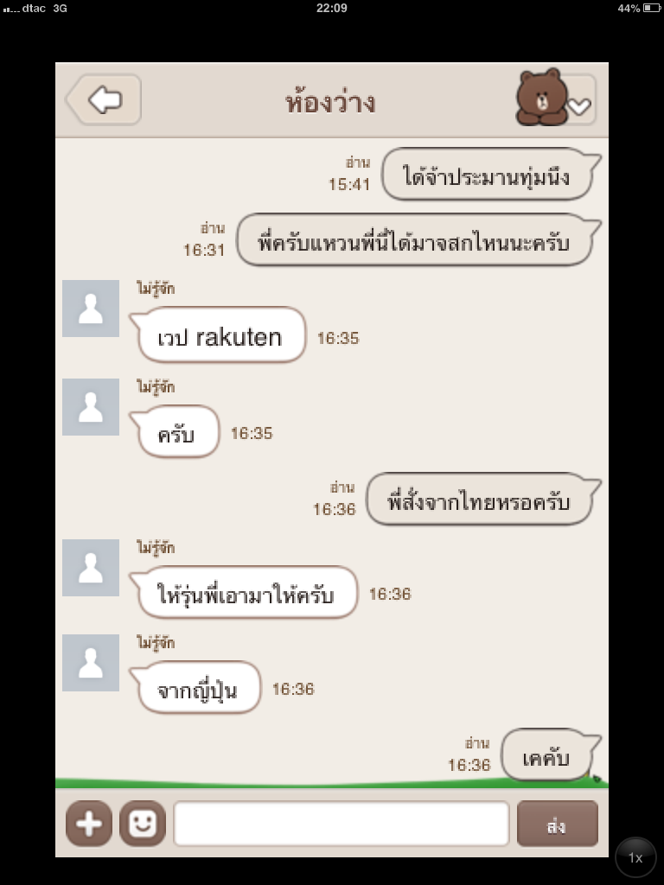This screenshot has height=885, width=664.
Task: Open attachments with the plus icon
Action: point(89,823)
